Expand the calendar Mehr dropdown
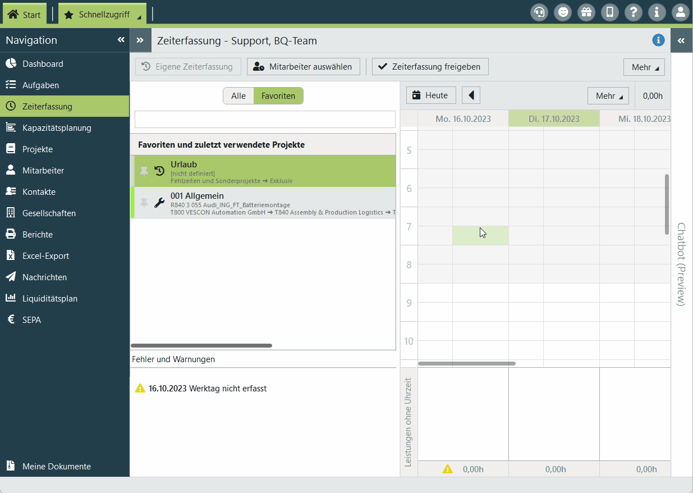The height and width of the screenshot is (493, 693). pos(608,96)
